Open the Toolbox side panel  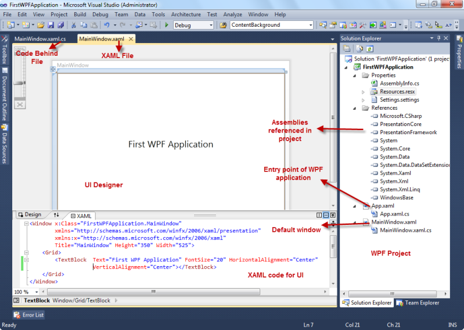(x=5, y=50)
